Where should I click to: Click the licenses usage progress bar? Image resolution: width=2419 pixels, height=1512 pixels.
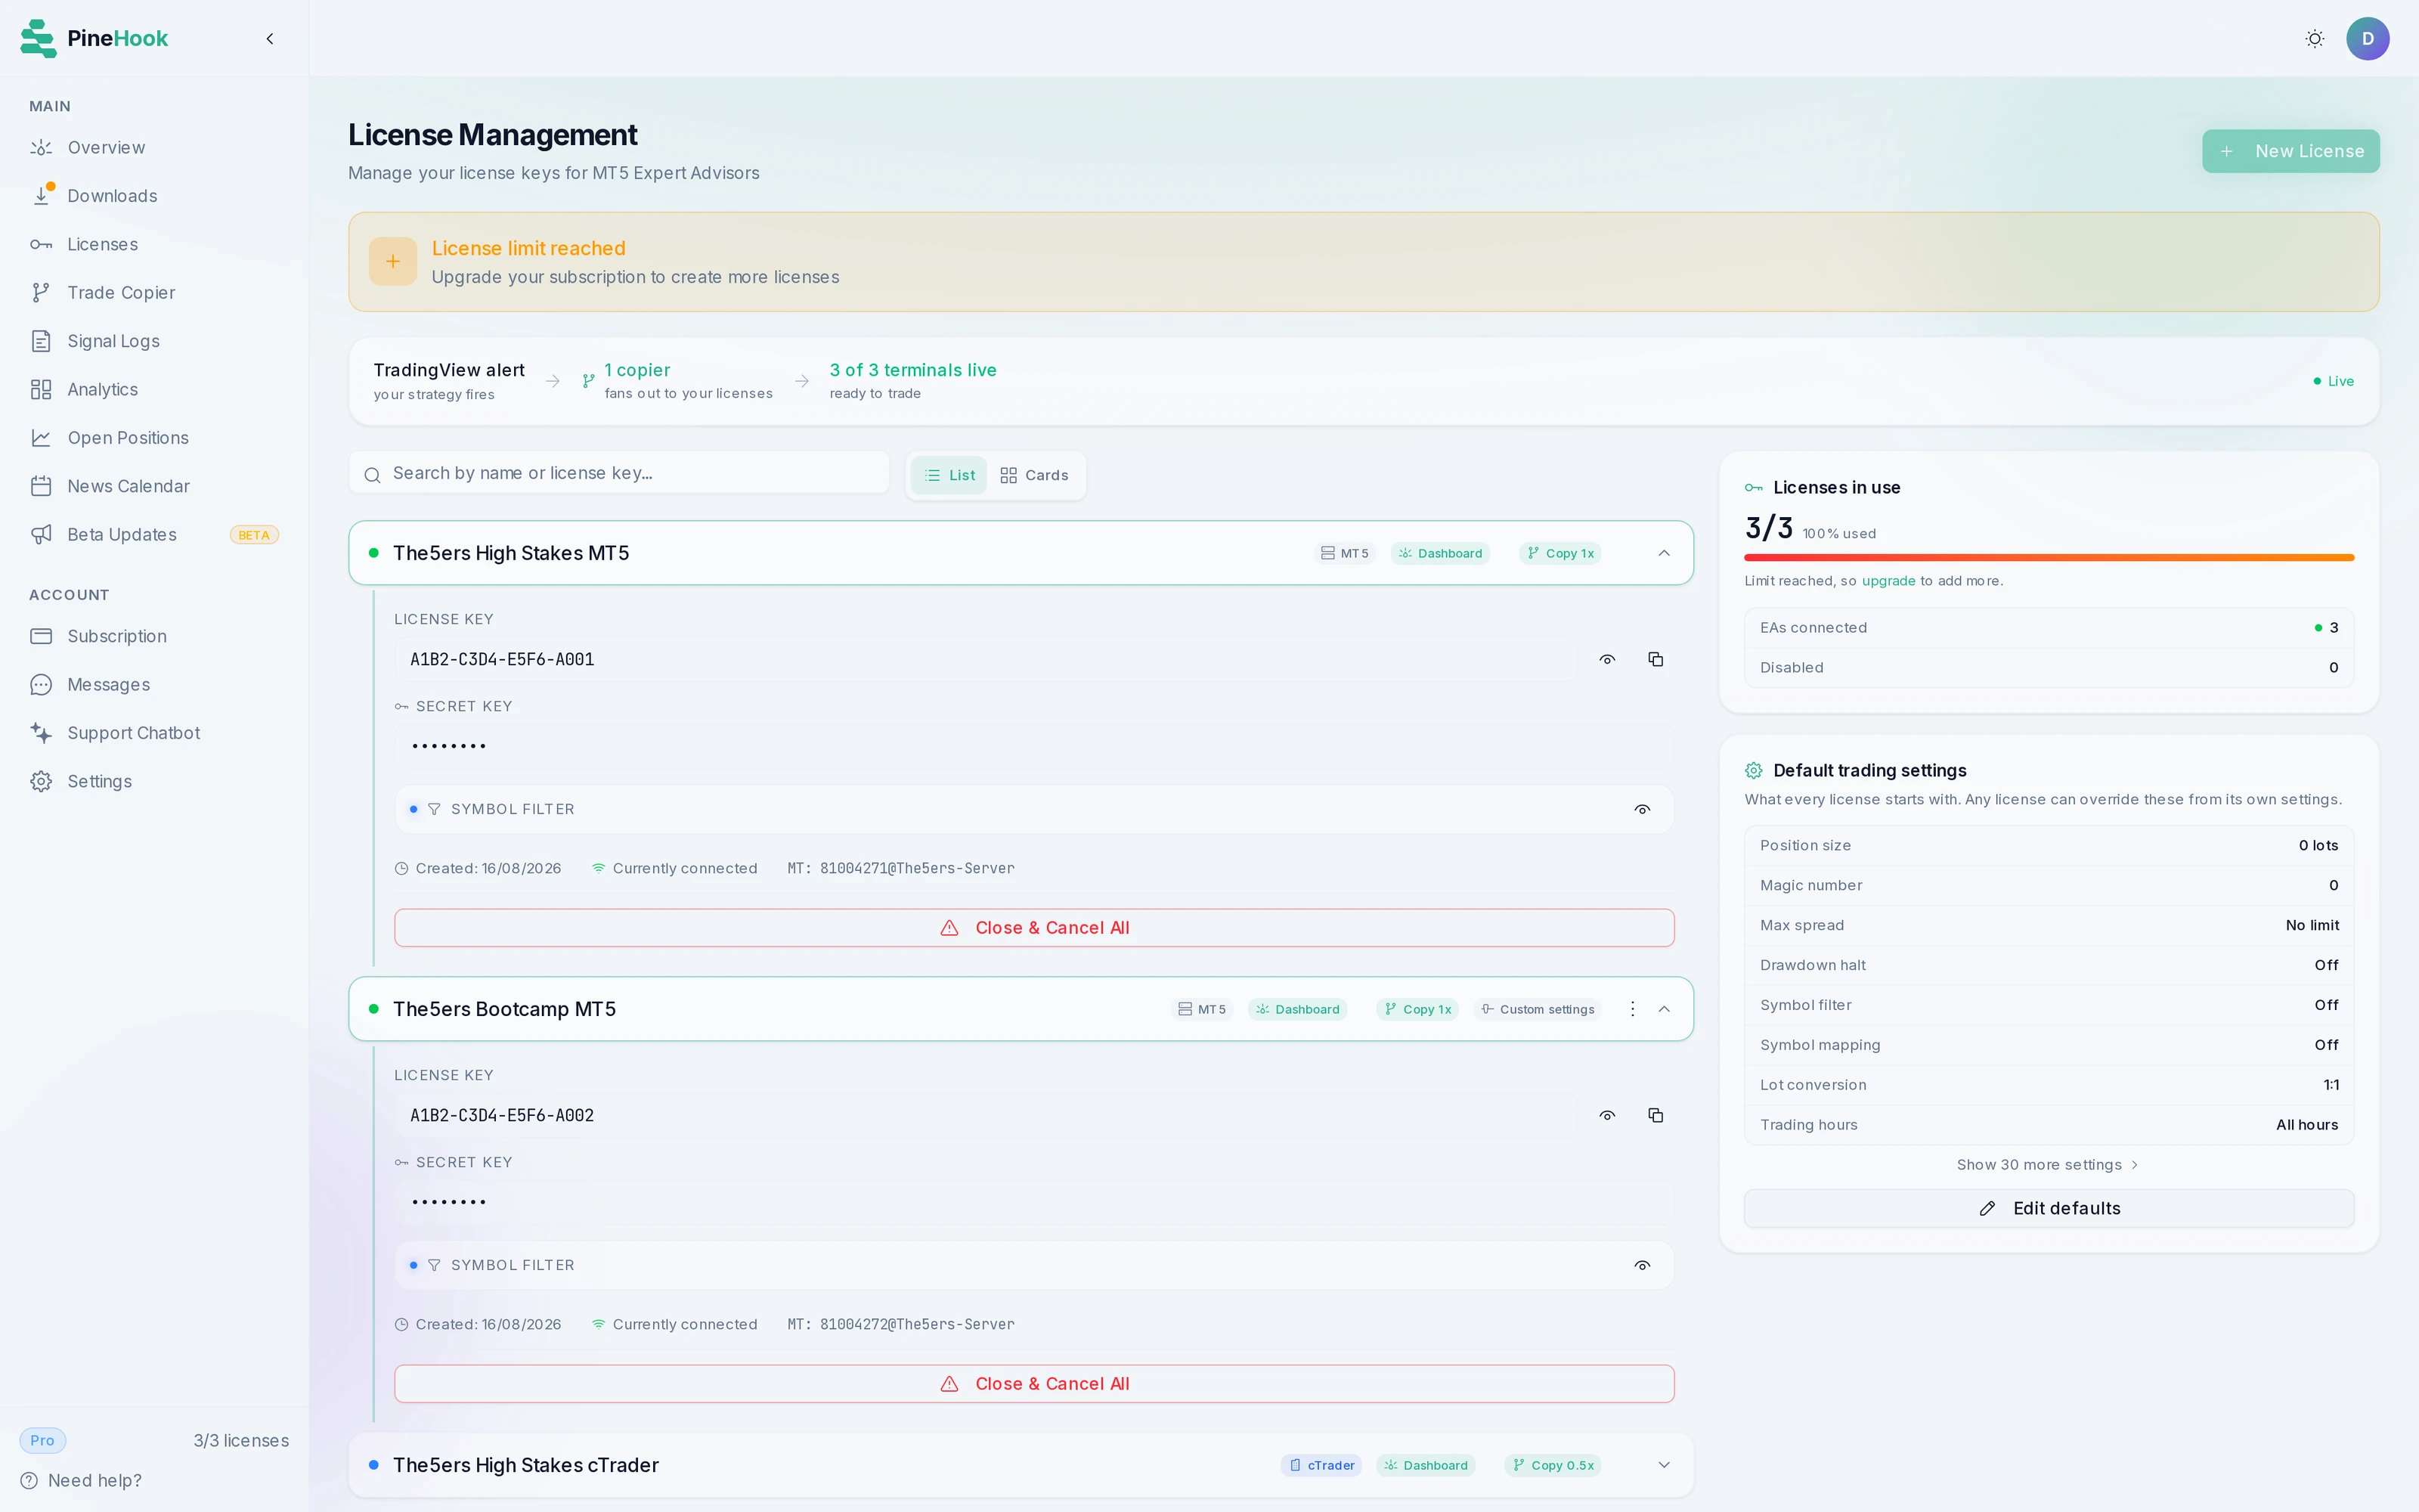[2049, 557]
